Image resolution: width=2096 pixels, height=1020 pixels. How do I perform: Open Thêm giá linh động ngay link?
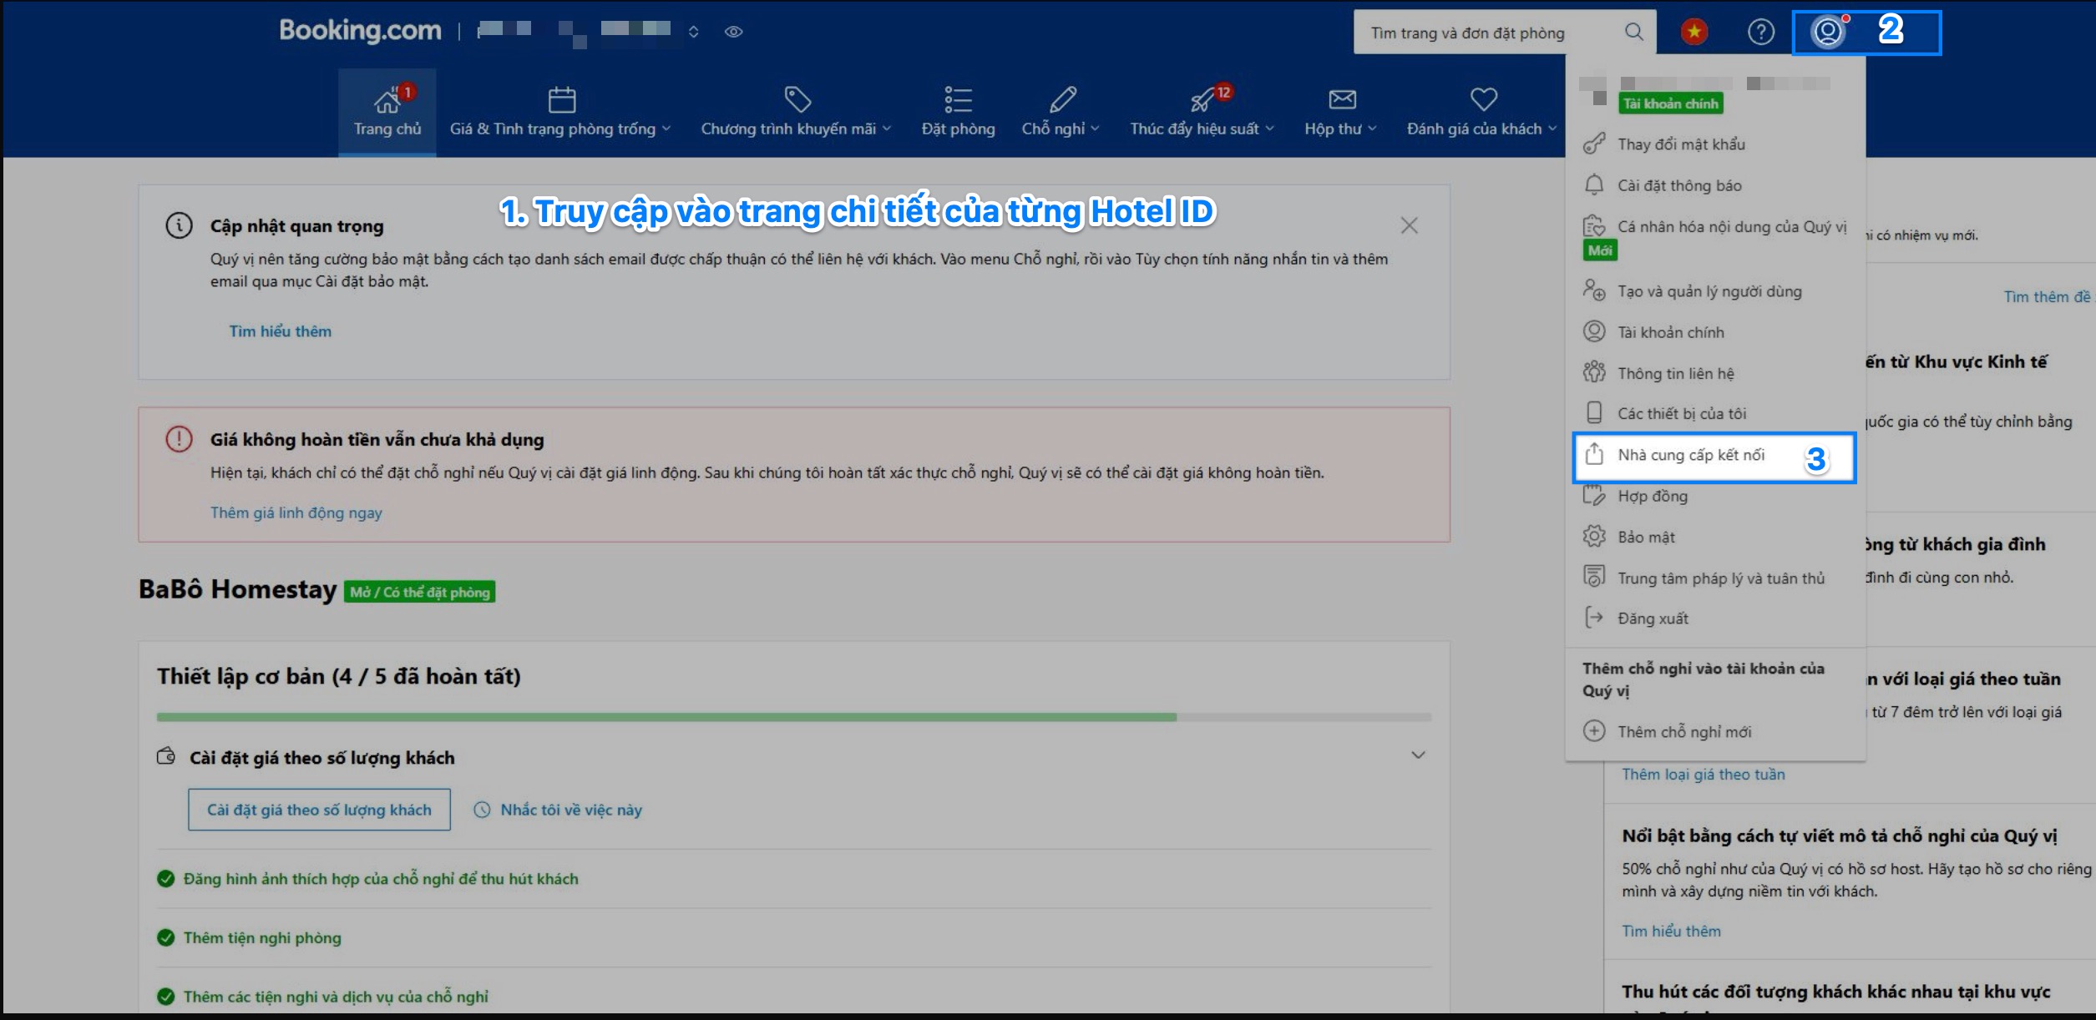296,513
